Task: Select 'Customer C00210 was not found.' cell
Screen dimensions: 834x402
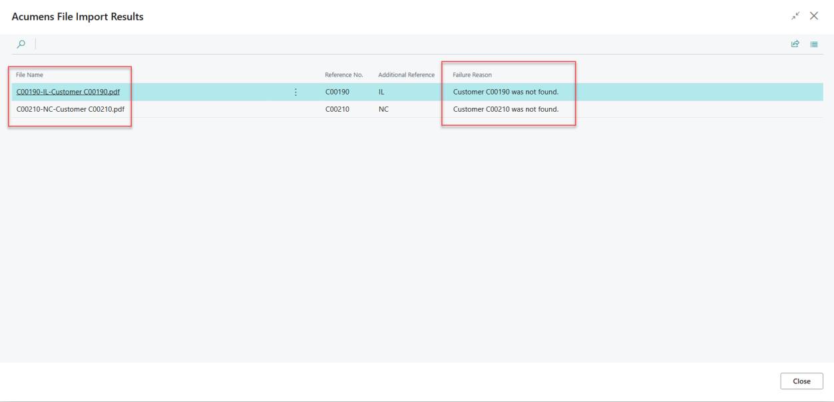Action: click(x=505, y=109)
